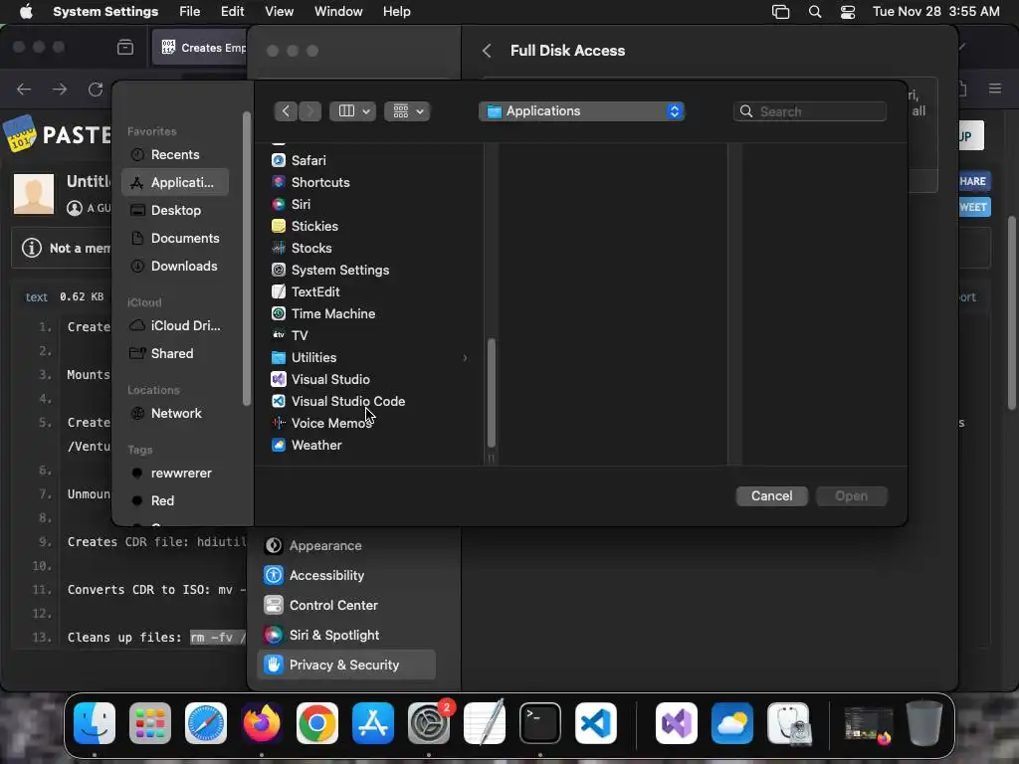Cancel the file selection dialog
Screen dimensions: 1019x764
[x=771, y=495]
